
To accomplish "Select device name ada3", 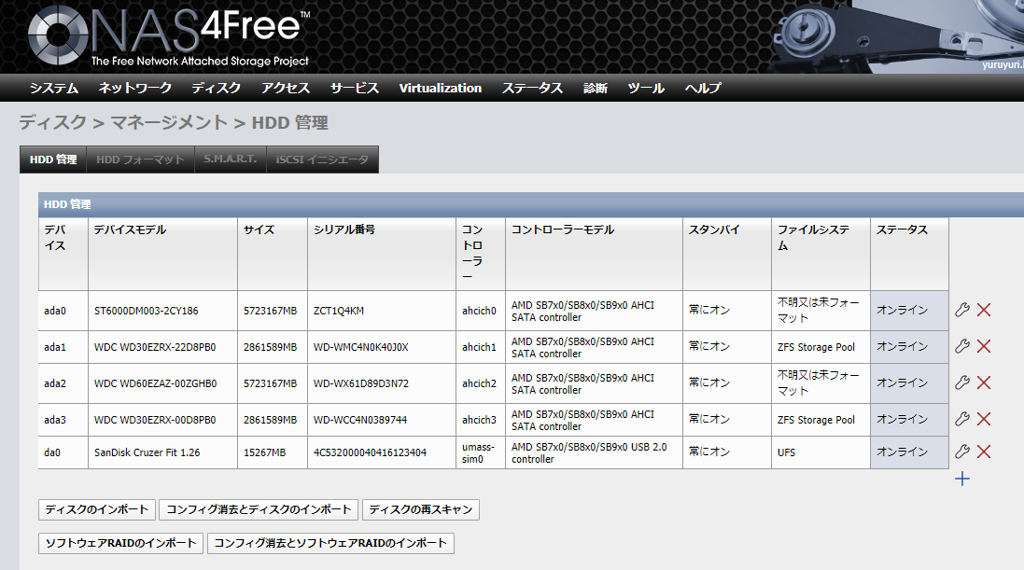I will click(55, 420).
